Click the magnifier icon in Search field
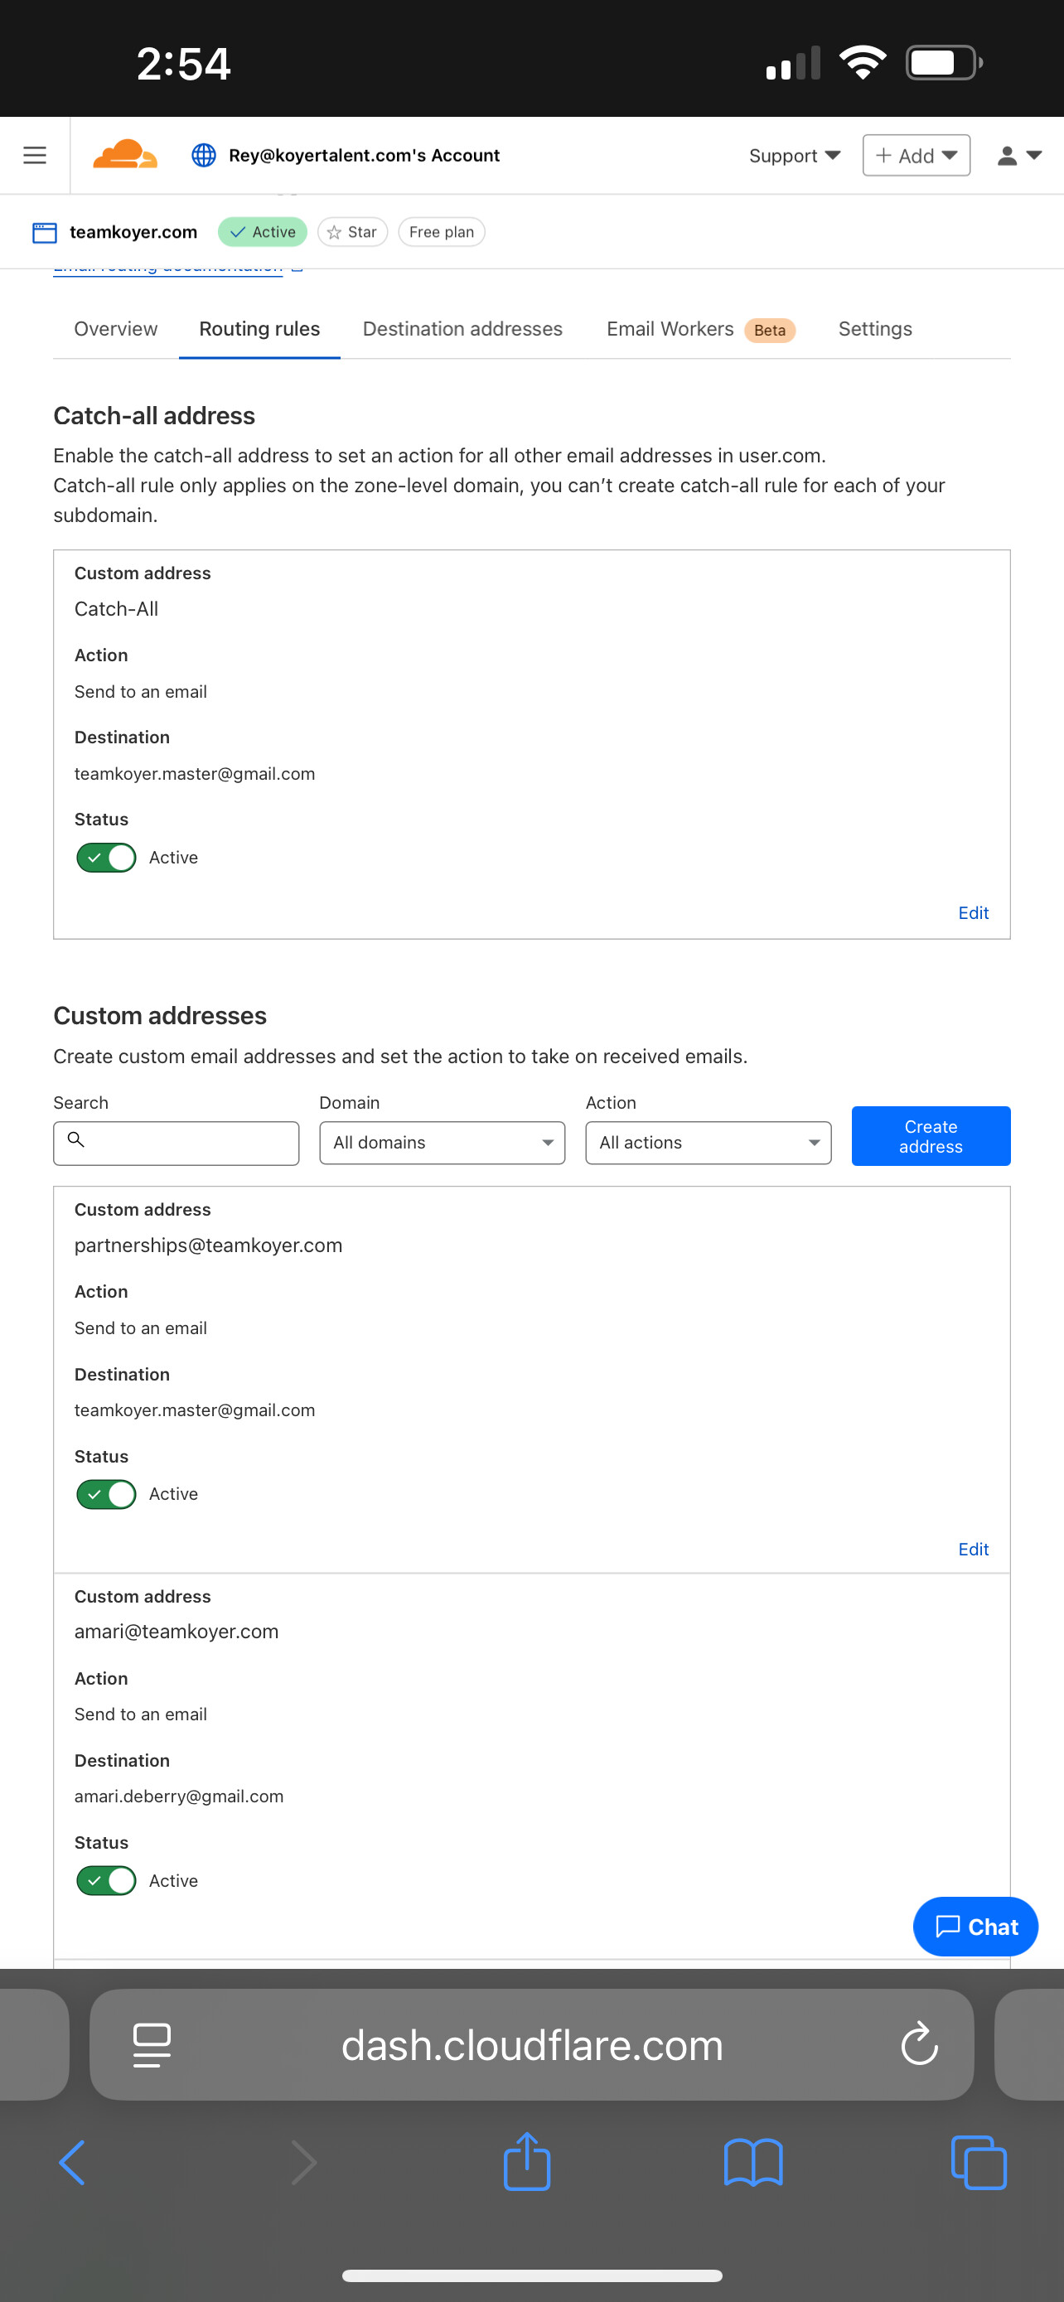 pyautogui.click(x=77, y=1139)
